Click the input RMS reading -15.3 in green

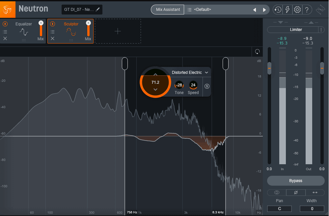click(282, 43)
